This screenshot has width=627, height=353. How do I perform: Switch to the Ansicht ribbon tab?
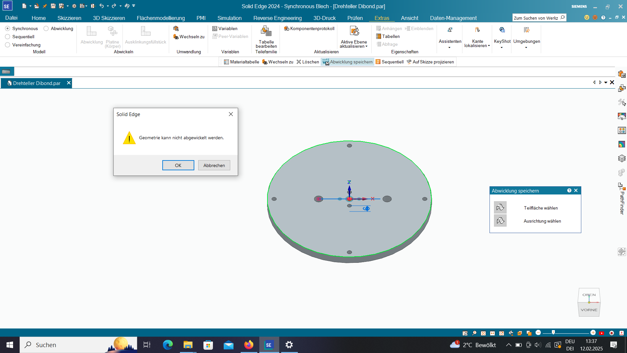(x=410, y=18)
